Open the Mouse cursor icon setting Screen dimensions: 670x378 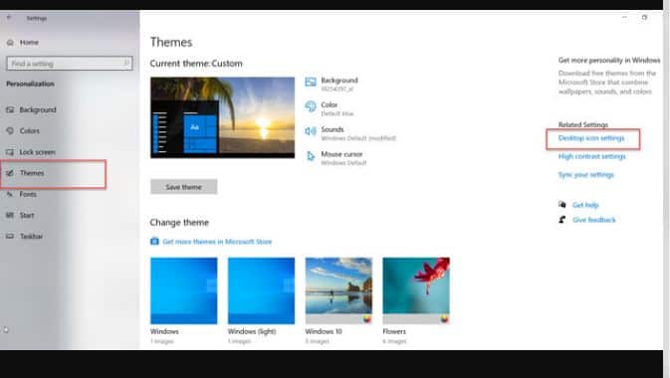[311, 156]
